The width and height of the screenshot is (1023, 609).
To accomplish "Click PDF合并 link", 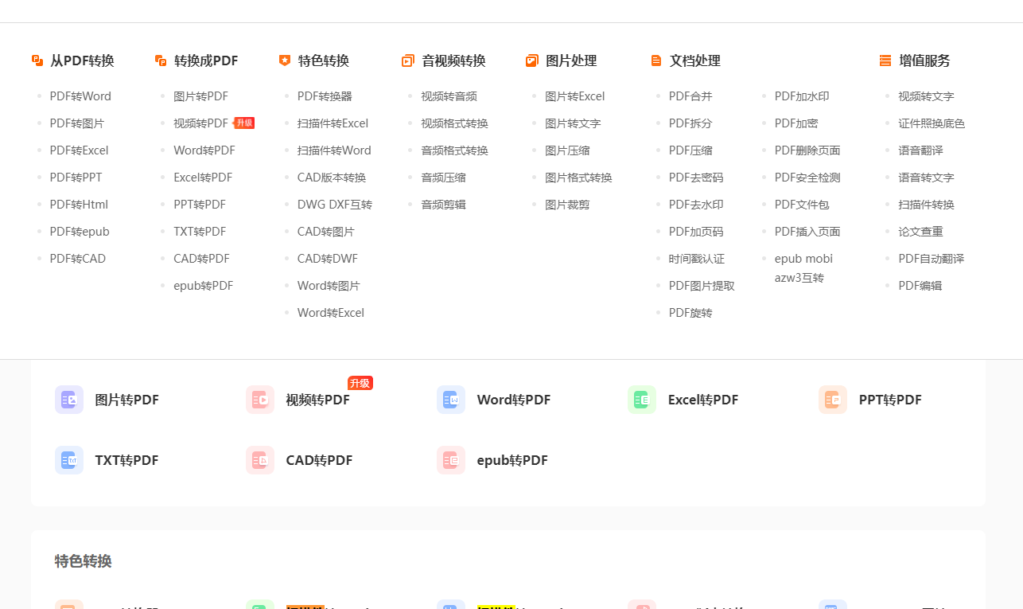I will pyautogui.click(x=690, y=96).
